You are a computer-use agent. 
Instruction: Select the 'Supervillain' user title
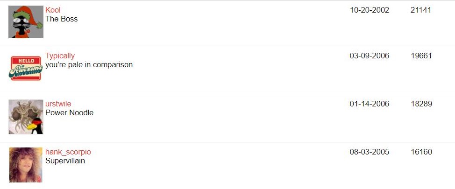[x=65, y=161]
